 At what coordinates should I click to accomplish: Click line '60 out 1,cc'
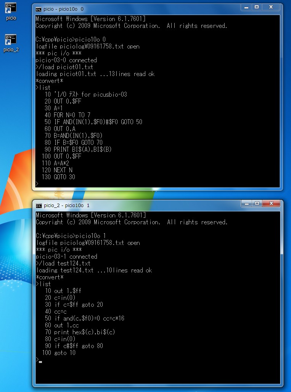pos(62,325)
